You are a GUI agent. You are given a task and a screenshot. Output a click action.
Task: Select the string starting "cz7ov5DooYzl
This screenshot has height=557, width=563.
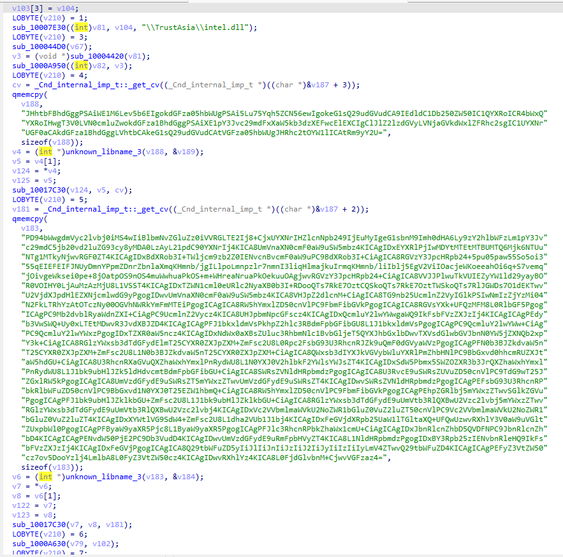point(203,458)
